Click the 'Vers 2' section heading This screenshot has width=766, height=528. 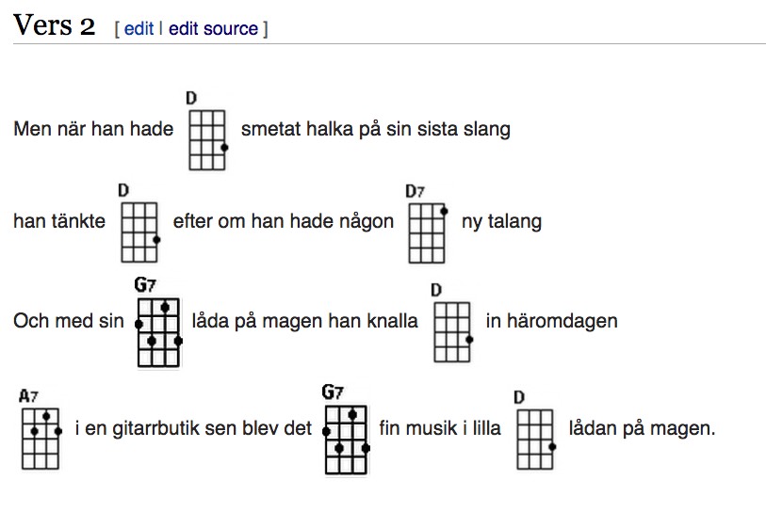pos(55,25)
